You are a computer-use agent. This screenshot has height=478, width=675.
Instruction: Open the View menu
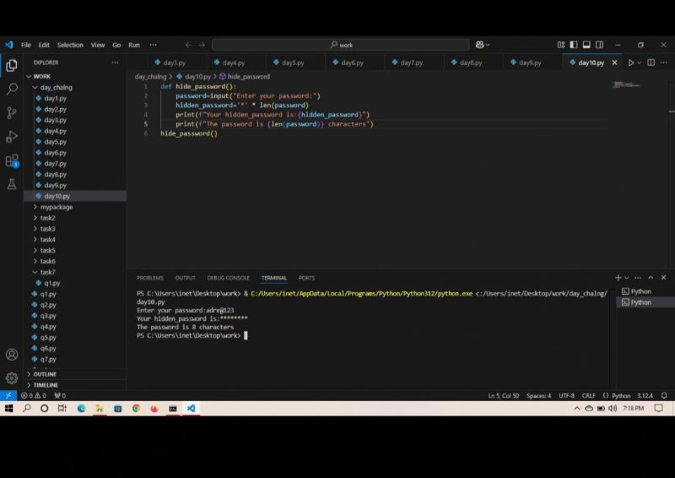(x=98, y=45)
